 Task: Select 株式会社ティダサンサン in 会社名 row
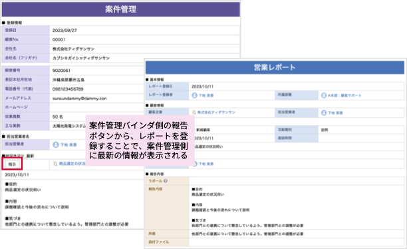(73, 49)
